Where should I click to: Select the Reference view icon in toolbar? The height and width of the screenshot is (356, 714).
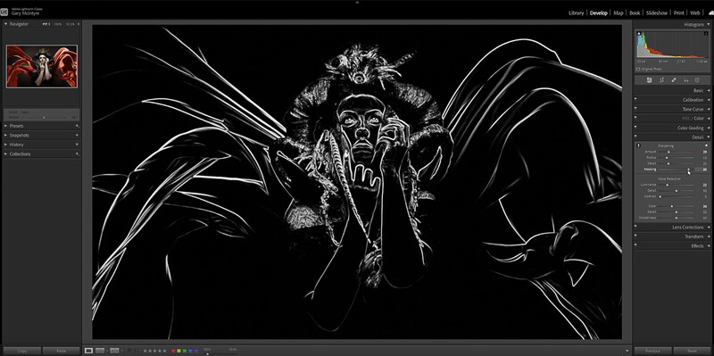[100, 351]
